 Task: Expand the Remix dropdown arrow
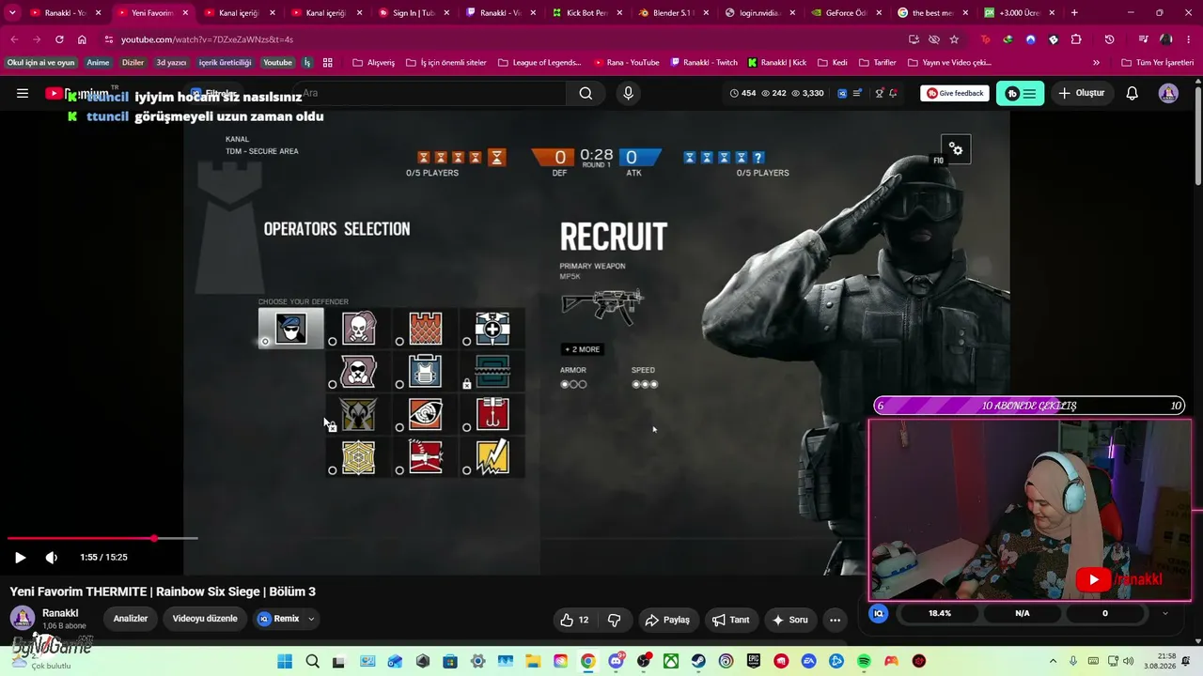(x=311, y=619)
